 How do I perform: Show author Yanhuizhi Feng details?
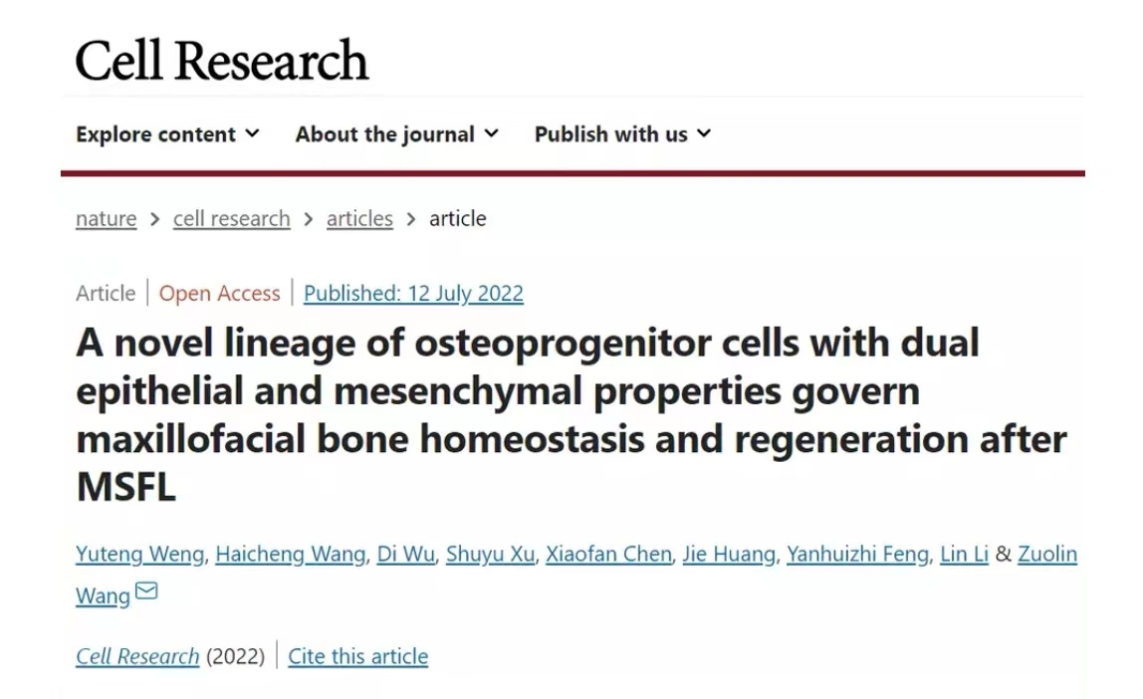click(x=857, y=555)
